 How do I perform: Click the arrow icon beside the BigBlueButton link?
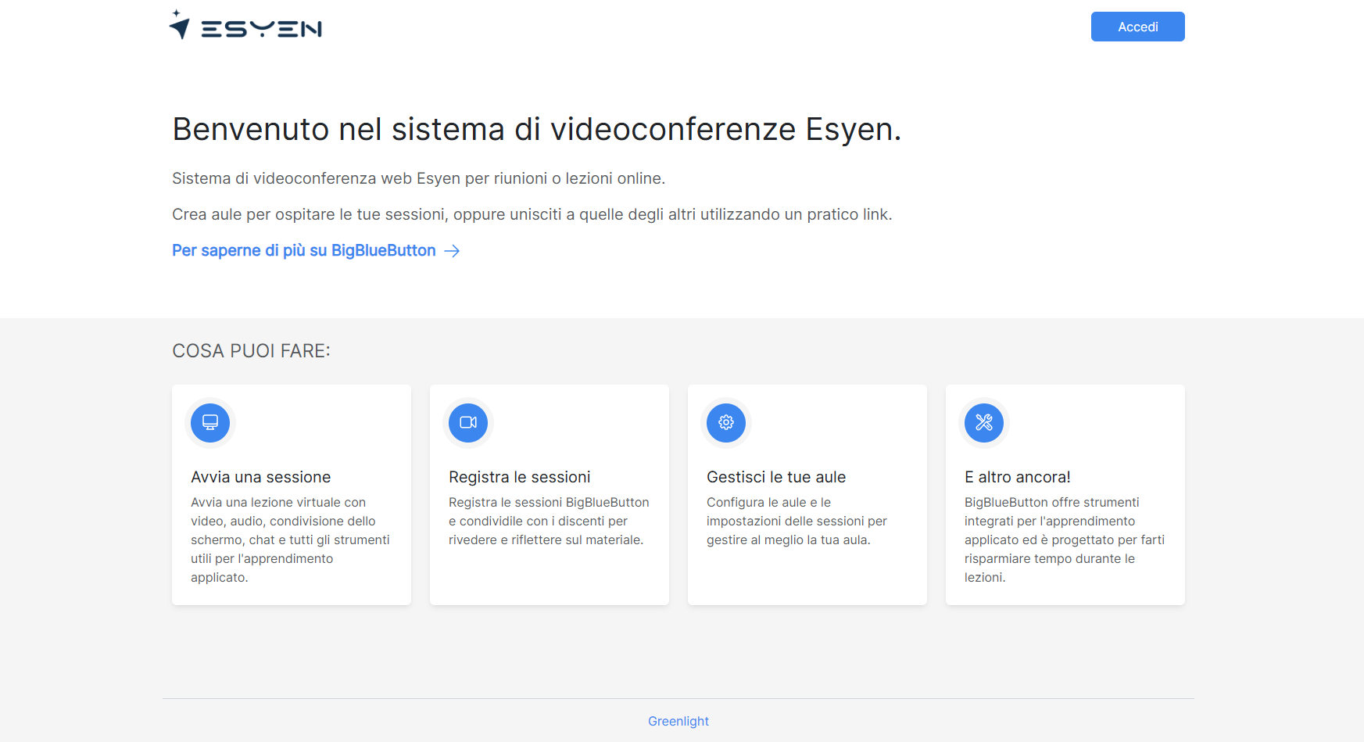click(452, 251)
